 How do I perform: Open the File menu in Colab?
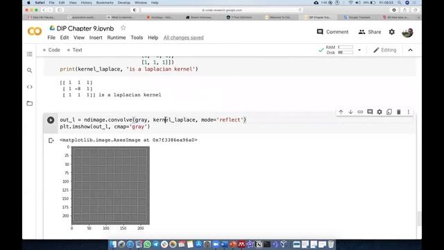[x=51, y=37]
